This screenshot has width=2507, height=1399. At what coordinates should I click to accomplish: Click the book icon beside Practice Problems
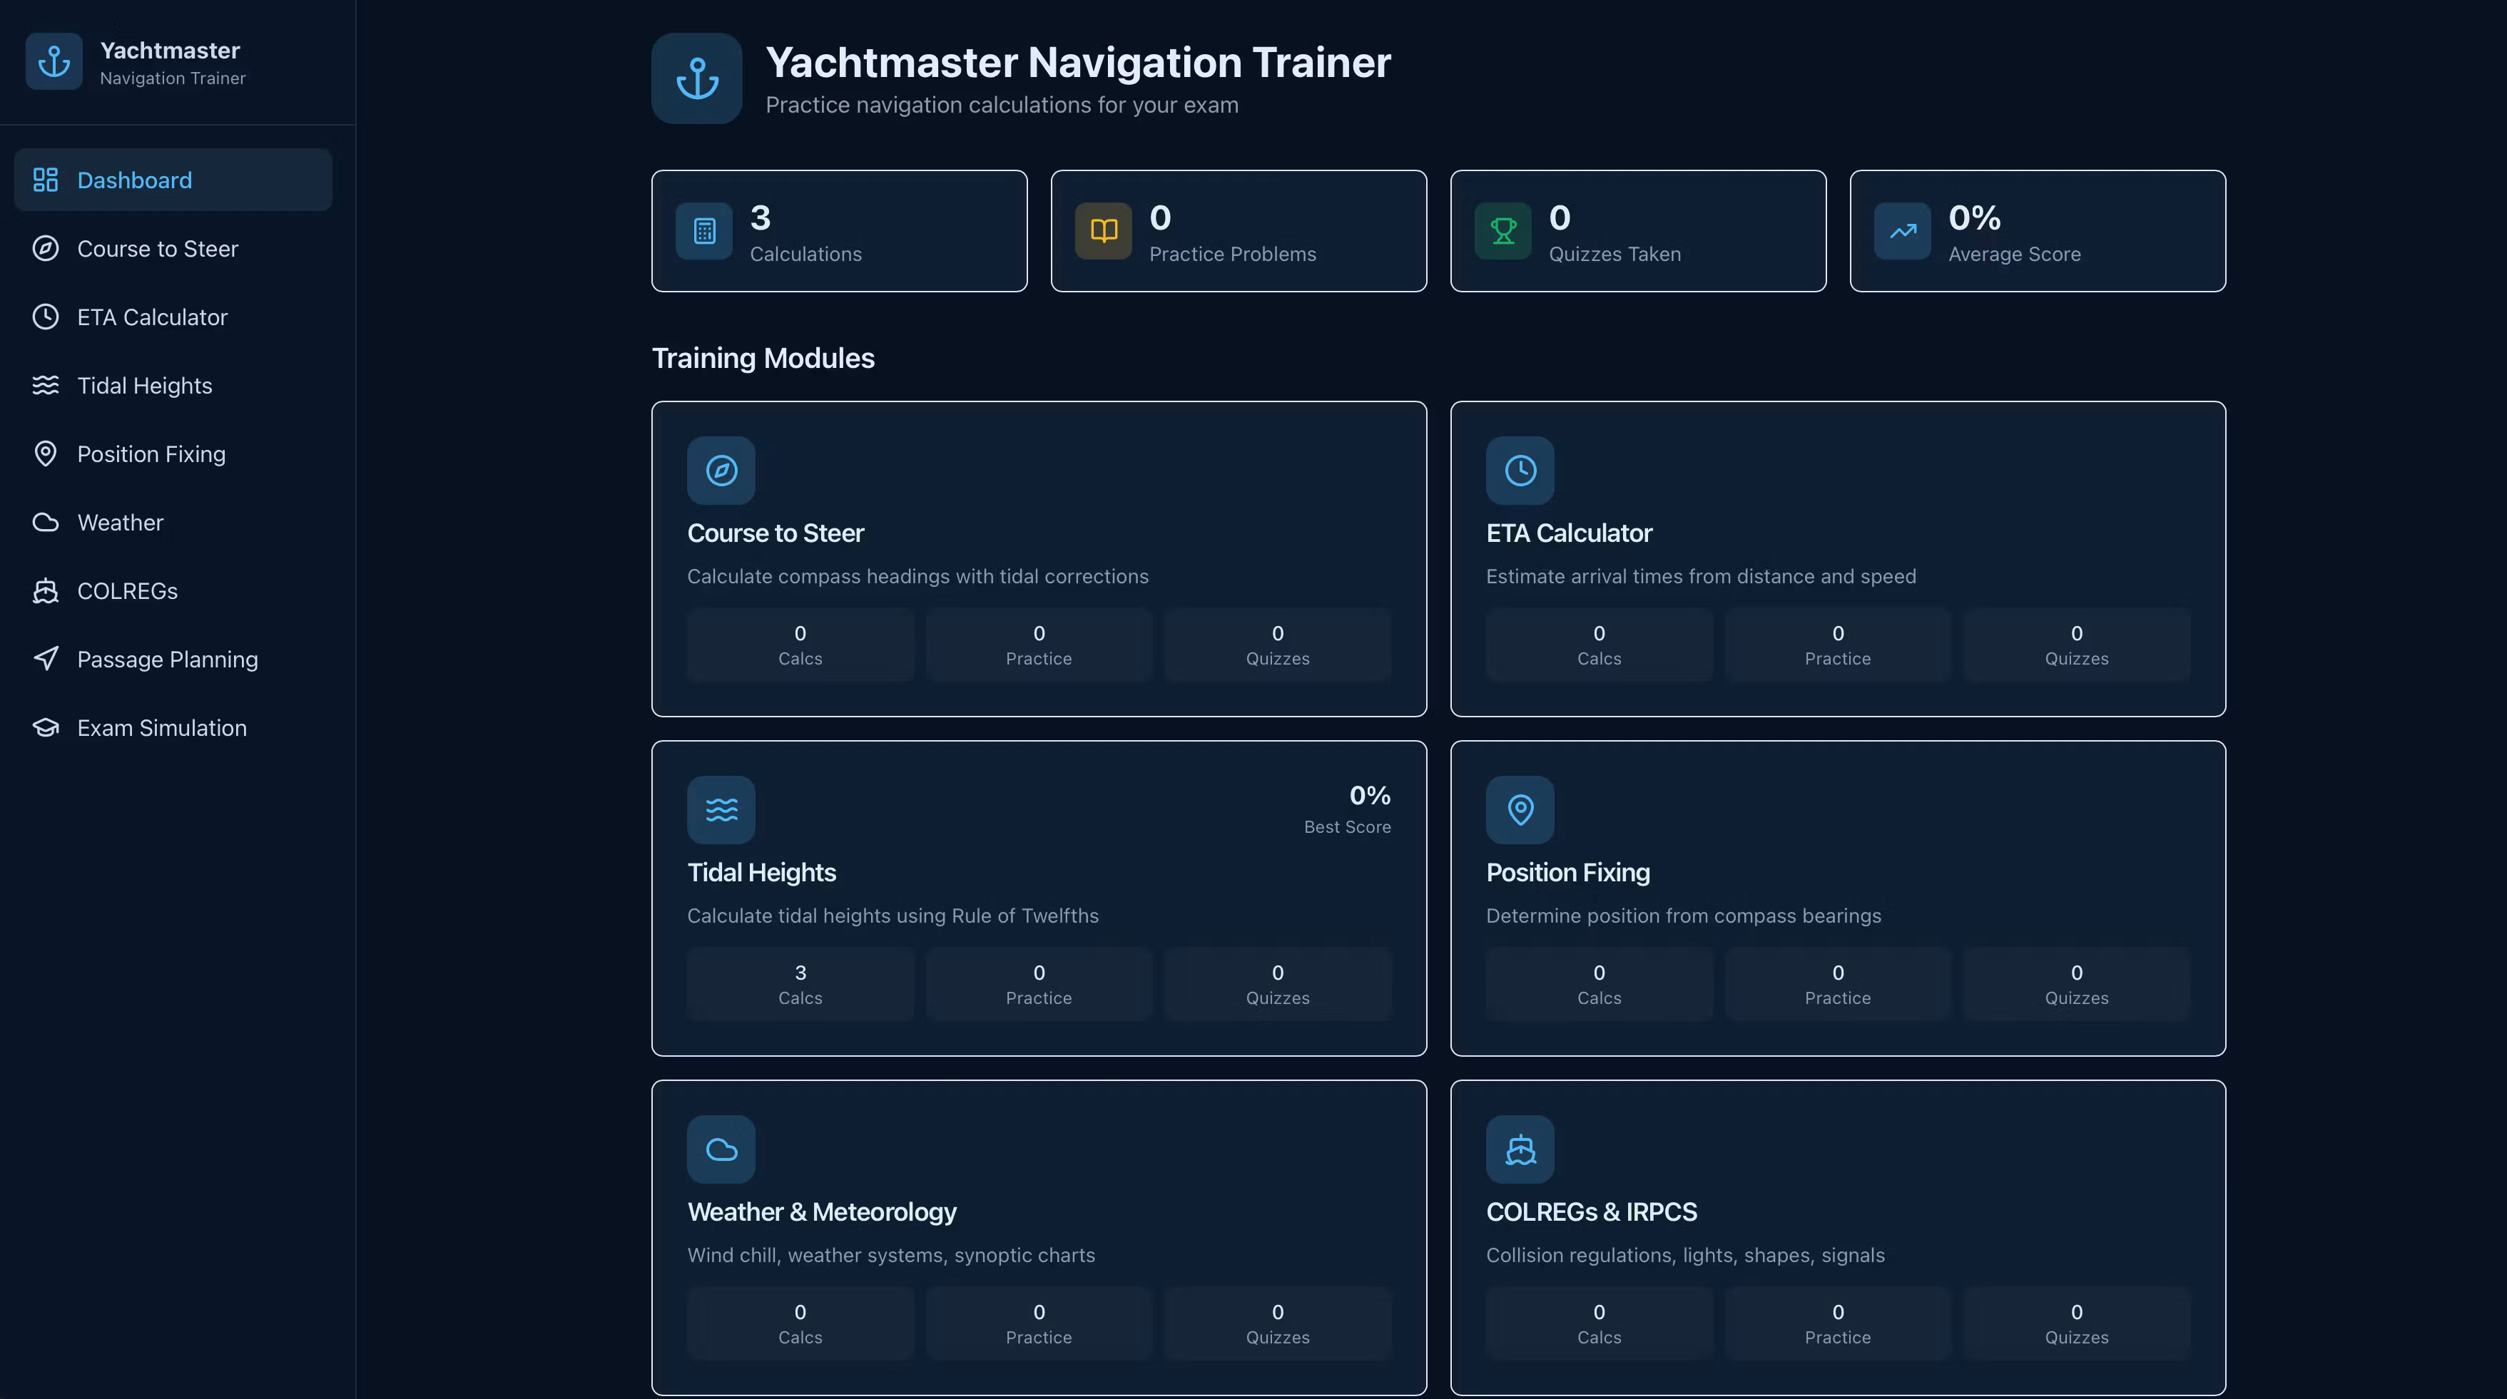pos(1103,232)
